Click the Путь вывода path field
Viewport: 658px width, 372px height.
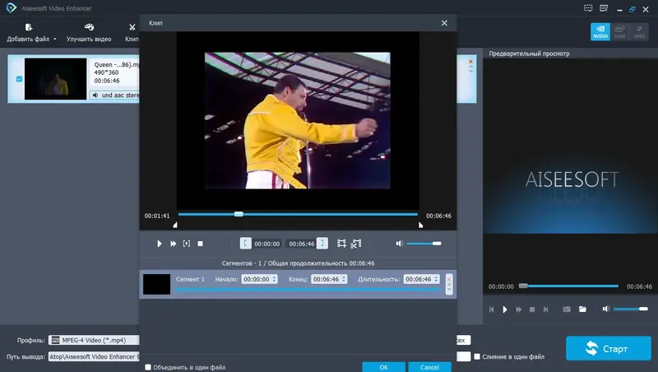(x=94, y=356)
